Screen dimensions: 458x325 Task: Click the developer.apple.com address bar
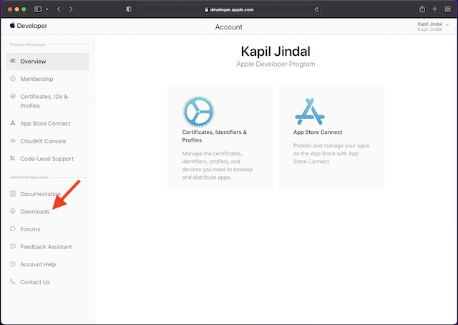click(x=229, y=9)
